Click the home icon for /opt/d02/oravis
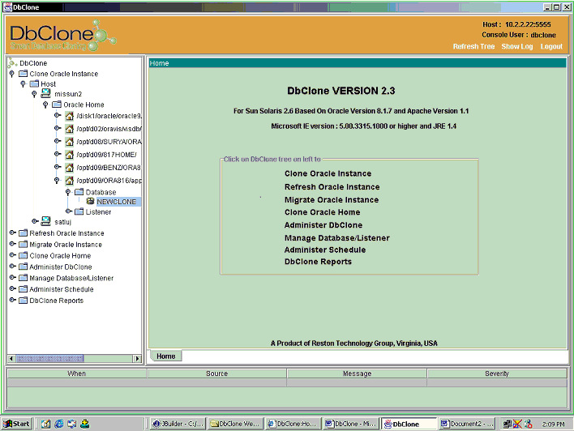 pyautogui.click(x=70, y=129)
